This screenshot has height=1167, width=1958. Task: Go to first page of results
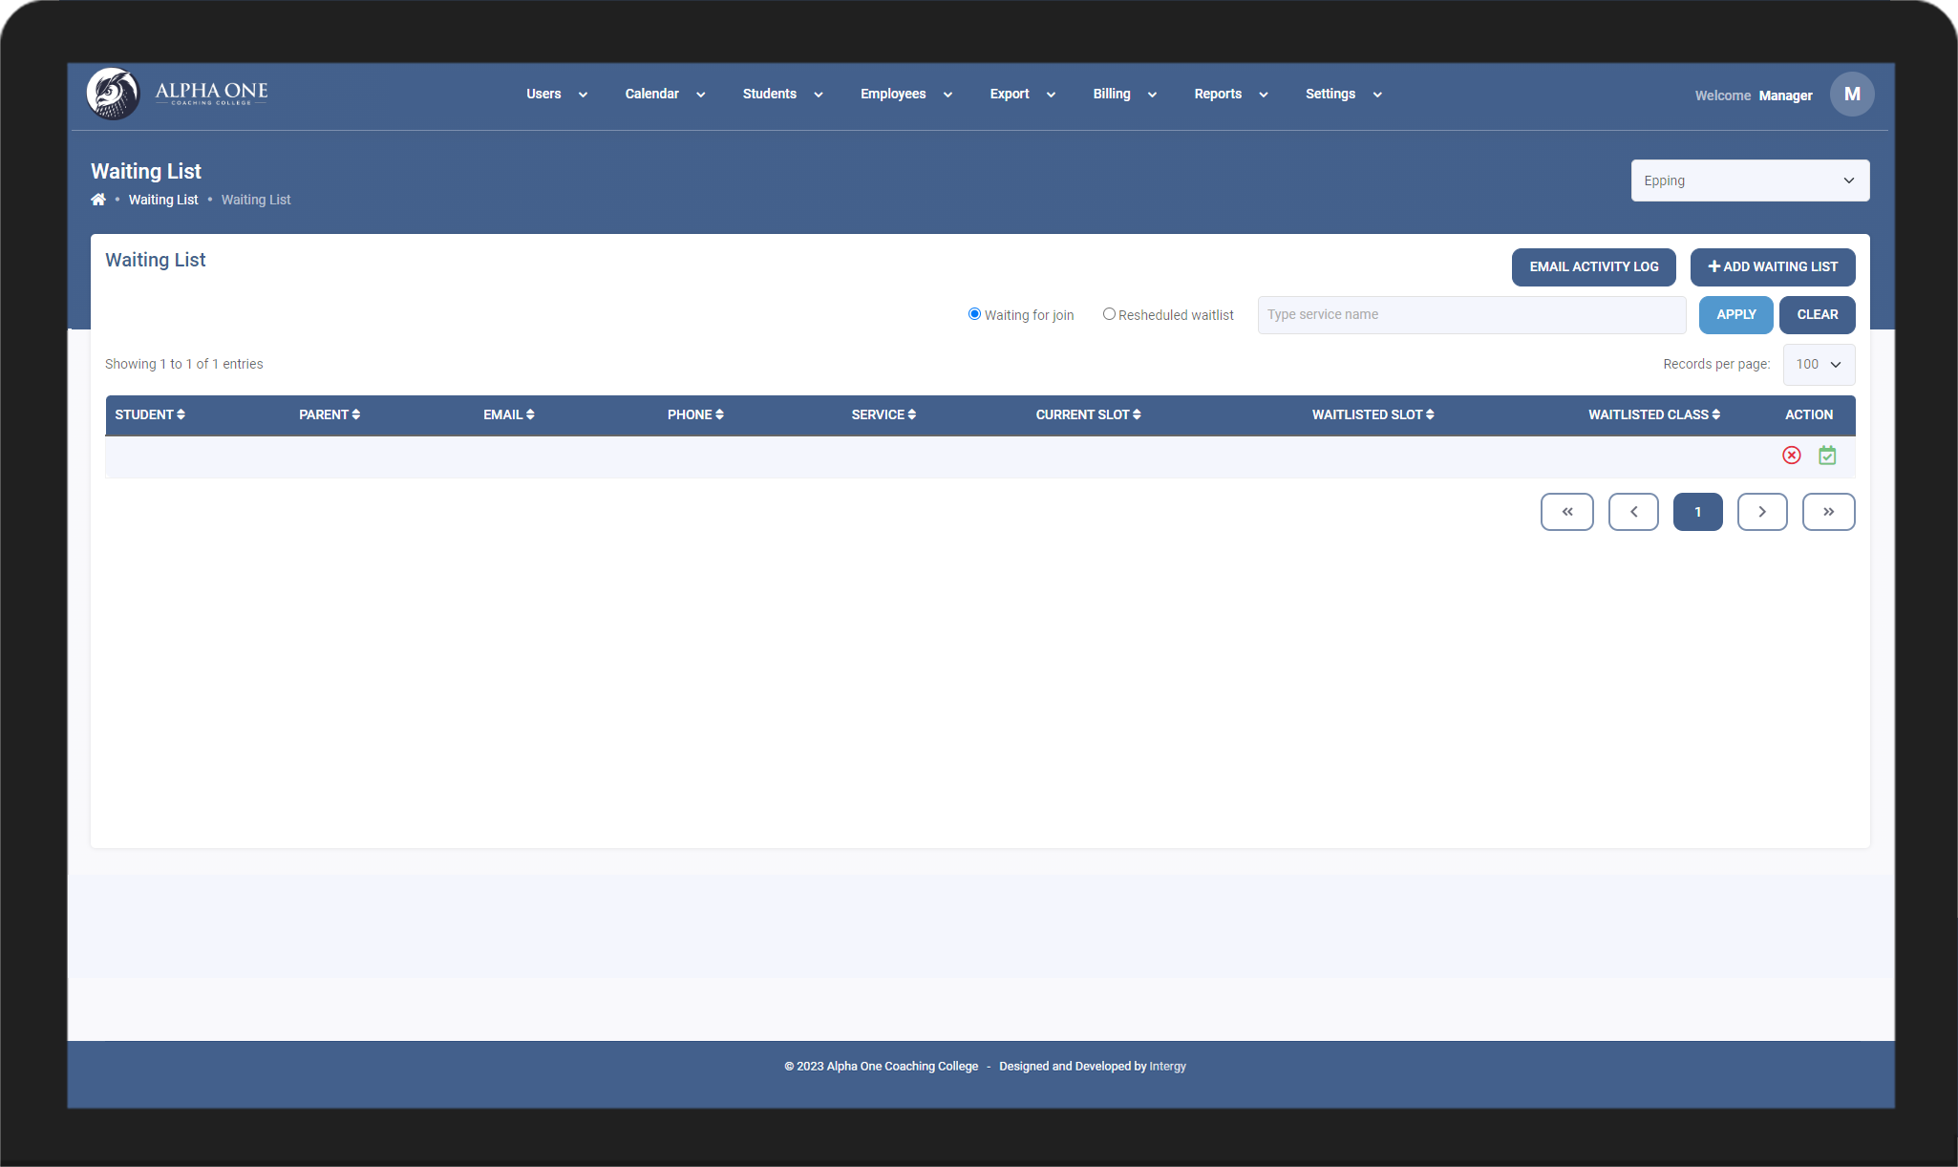(1567, 512)
